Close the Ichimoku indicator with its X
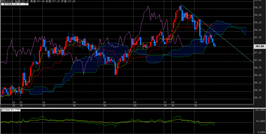266x134 pixels. click(x=27, y=4)
